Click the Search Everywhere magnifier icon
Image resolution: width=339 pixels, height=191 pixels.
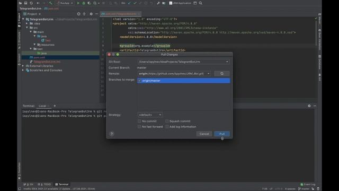point(201,3)
